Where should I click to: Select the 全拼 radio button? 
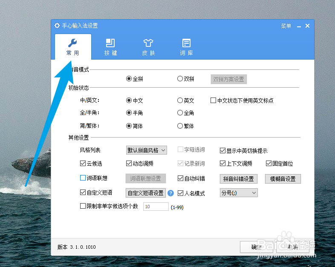pos(129,79)
